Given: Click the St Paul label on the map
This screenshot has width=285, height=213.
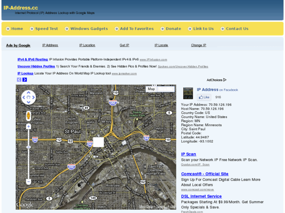Looking at the screenshot, I should tap(73, 131).
